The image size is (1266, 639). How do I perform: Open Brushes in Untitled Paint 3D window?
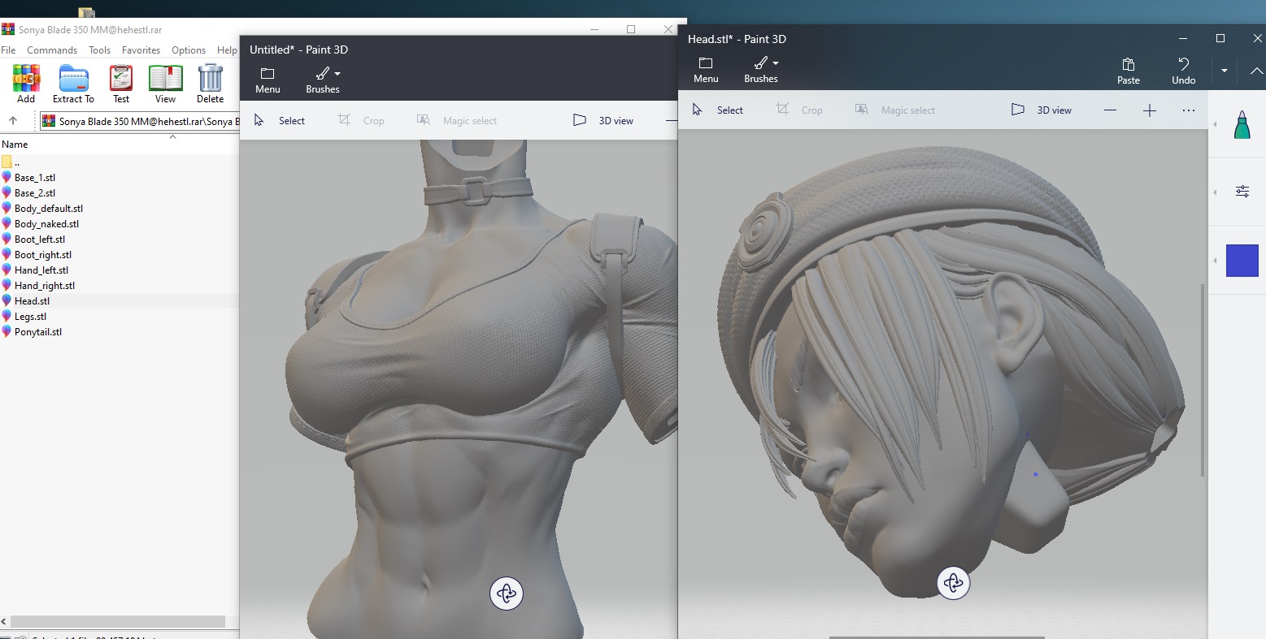click(x=323, y=80)
